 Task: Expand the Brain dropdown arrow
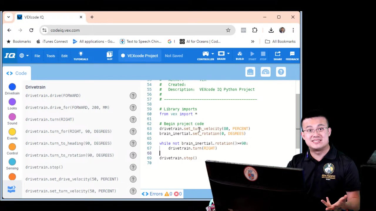coord(228,54)
